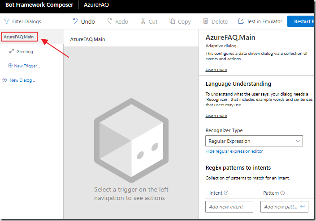The image size is (316, 221).
Task: Click the Delete toolbar label
Action: [220, 21]
